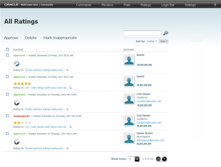Click the Oracle WebCenter Sites logo
Image resolution: width=221 pixels, height=167 pixels.
pyautogui.click(x=29, y=5)
